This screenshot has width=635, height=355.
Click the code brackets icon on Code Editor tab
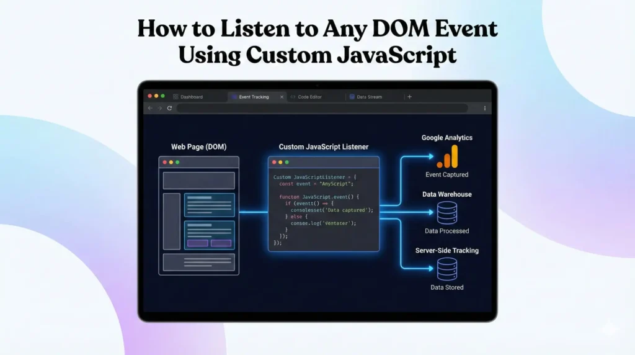tap(293, 97)
